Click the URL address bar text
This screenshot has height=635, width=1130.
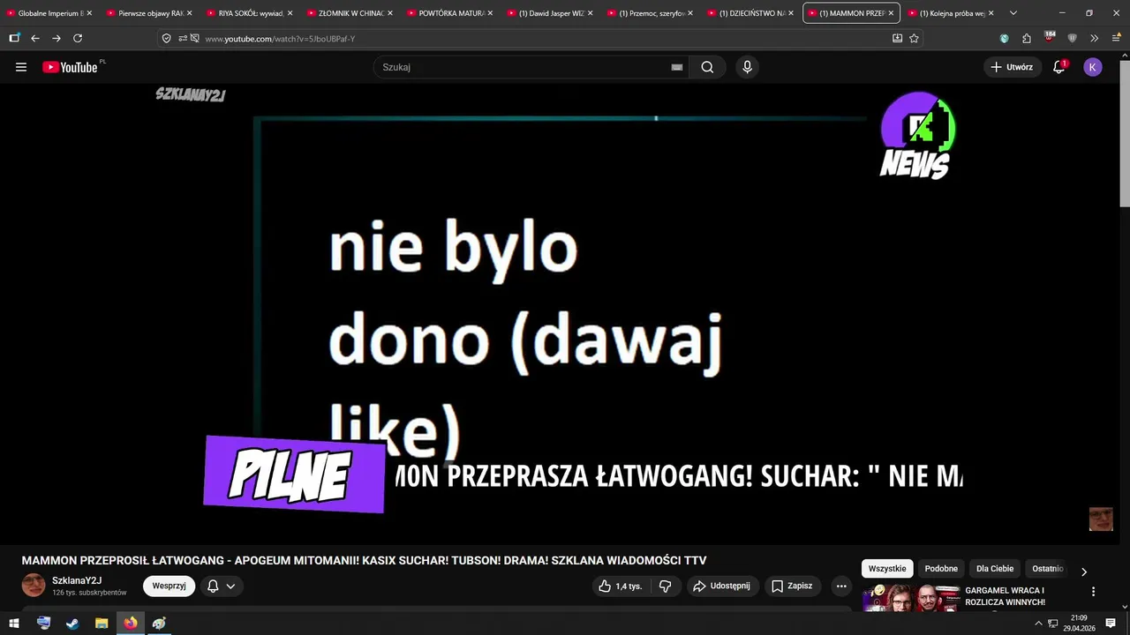pos(280,39)
